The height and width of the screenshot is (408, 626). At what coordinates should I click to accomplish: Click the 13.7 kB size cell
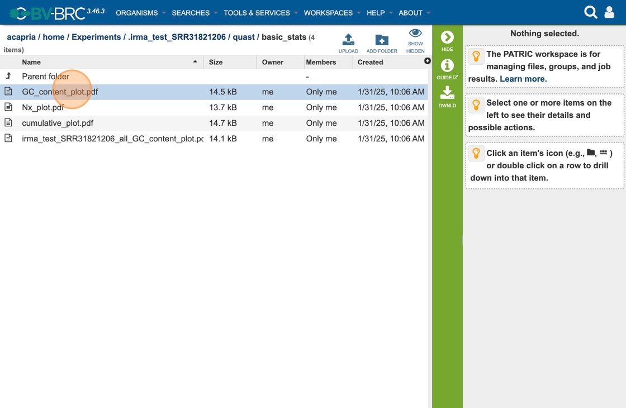point(223,107)
